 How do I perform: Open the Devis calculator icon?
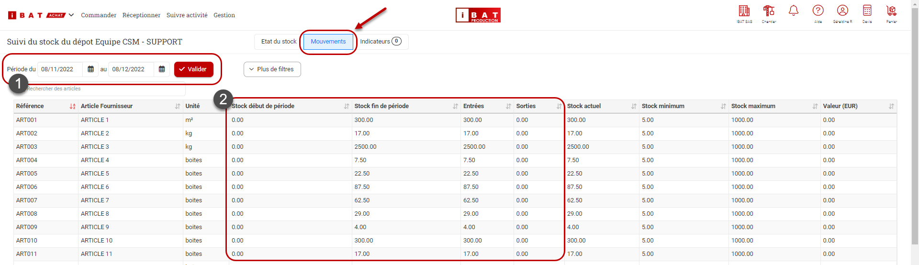[867, 11]
